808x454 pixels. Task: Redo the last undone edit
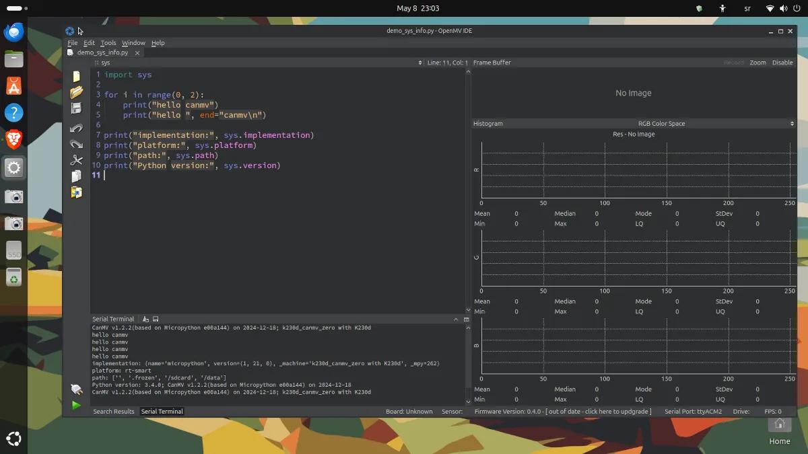(77, 144)
